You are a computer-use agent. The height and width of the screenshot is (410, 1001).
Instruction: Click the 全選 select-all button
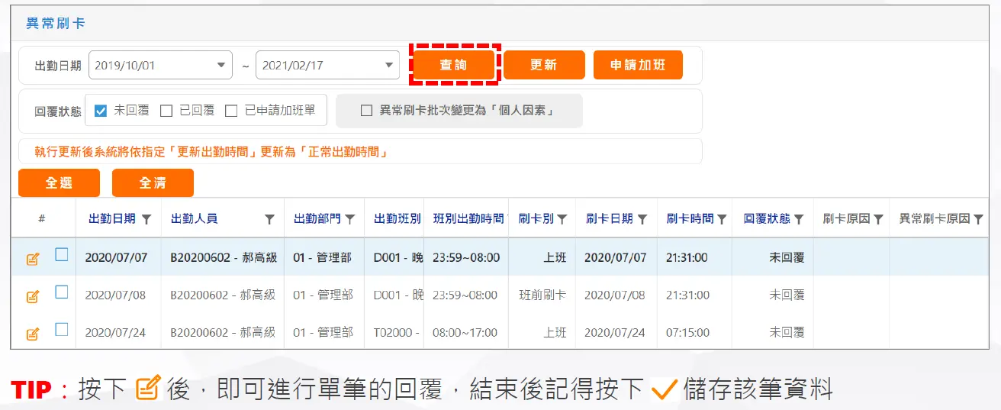[x=59, y=183]
